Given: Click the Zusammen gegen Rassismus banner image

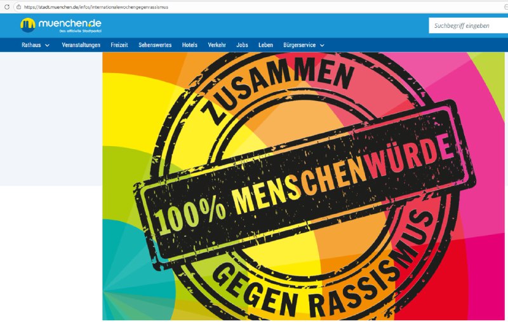Looking at the screenshot, I should tap(304, 186).
